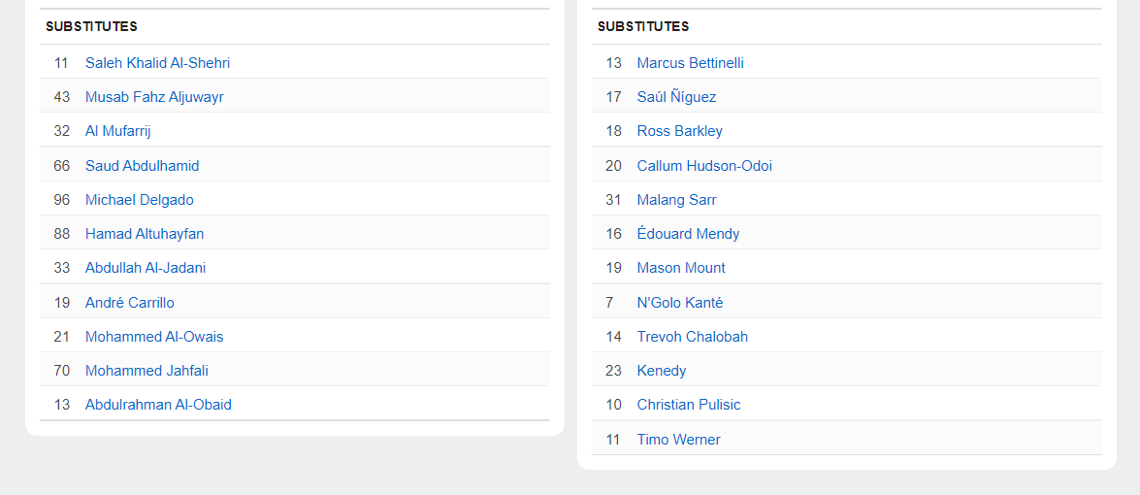
Task: Click Callum Hudson-Odoi's name
Action: [704, 166]
